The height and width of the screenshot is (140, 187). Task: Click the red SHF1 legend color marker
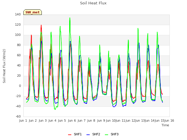70,134
